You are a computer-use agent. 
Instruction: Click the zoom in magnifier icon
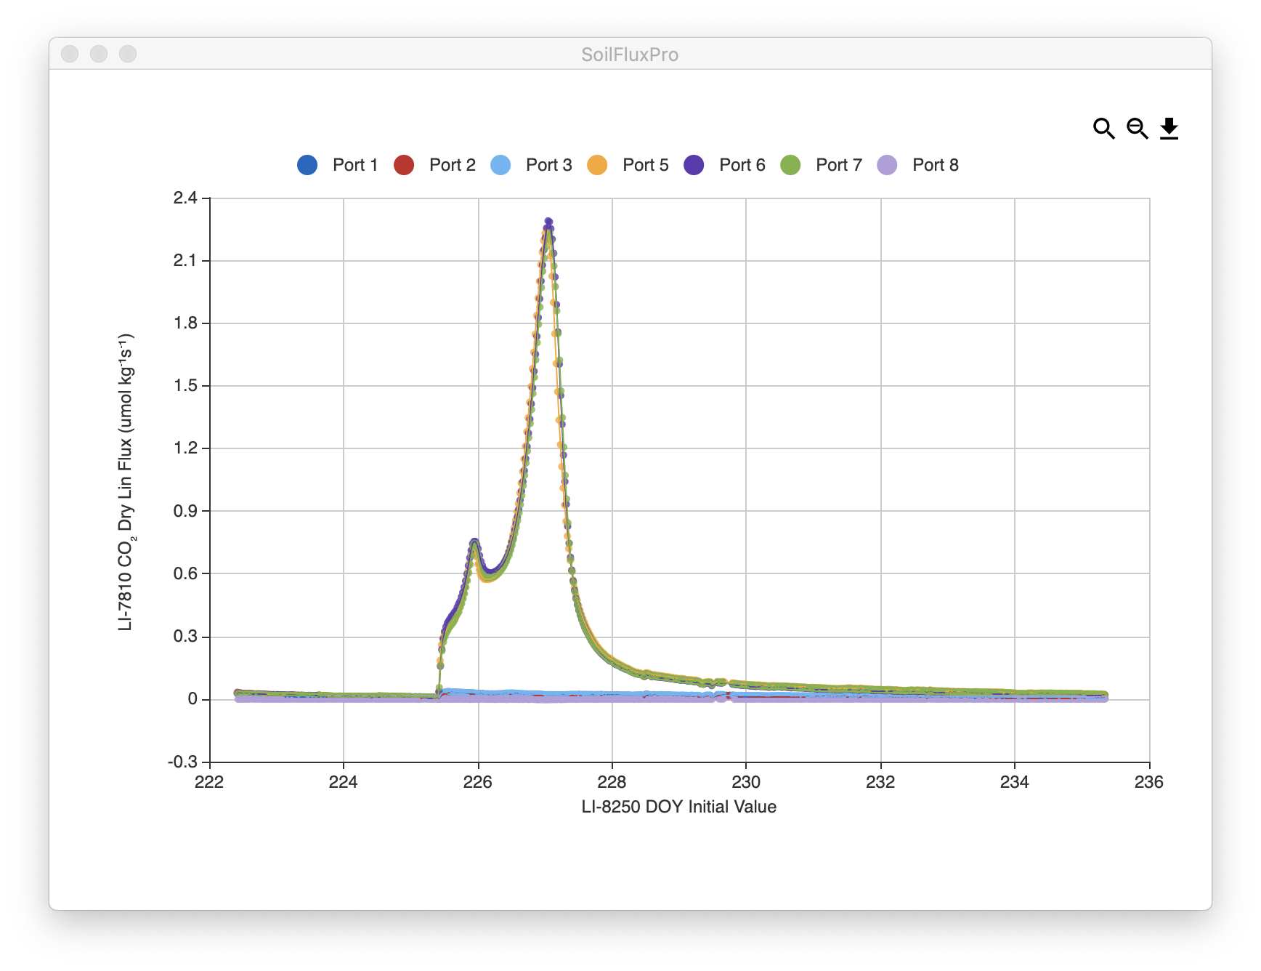tap(1103, 129)
